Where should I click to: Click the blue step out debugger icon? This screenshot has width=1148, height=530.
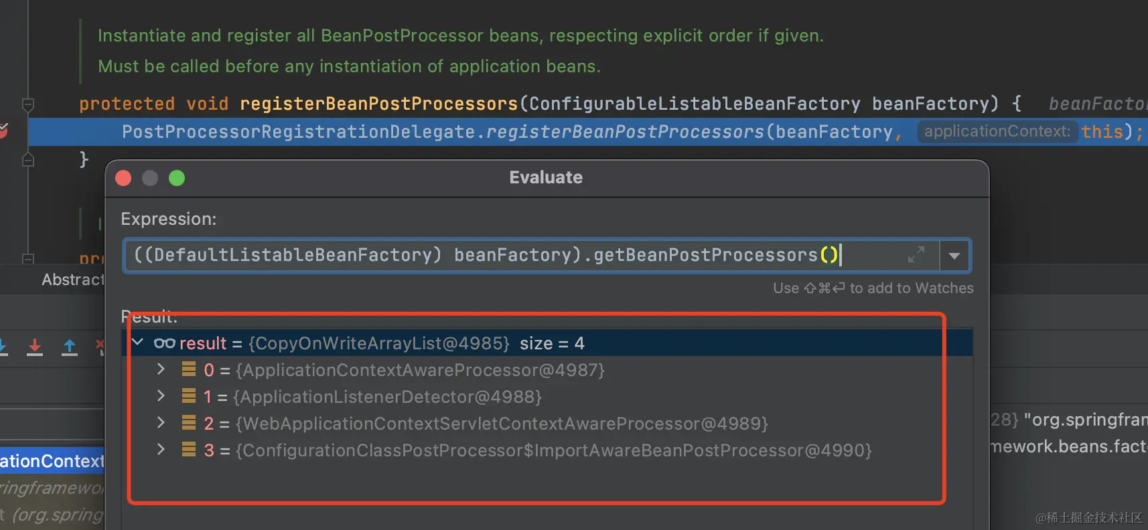click(70, 347)
